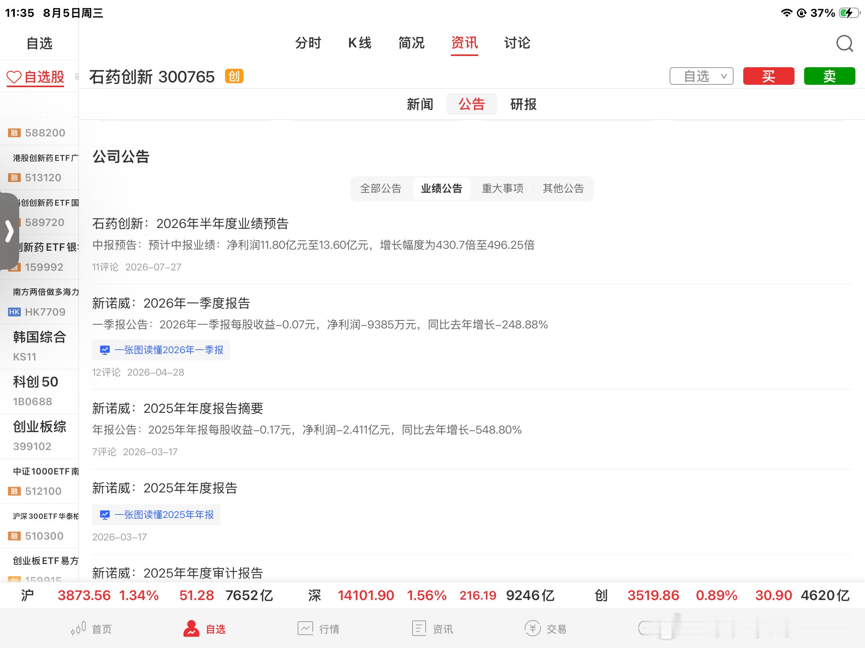Viewport: 865px width, 648px height.
Task: Open the 新闻 sub-tab
Action: (x=420, y=104)
